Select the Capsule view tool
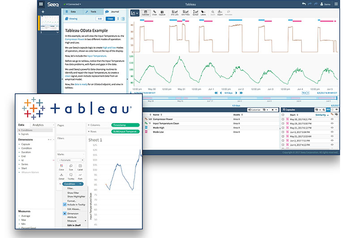 point(162,13)
